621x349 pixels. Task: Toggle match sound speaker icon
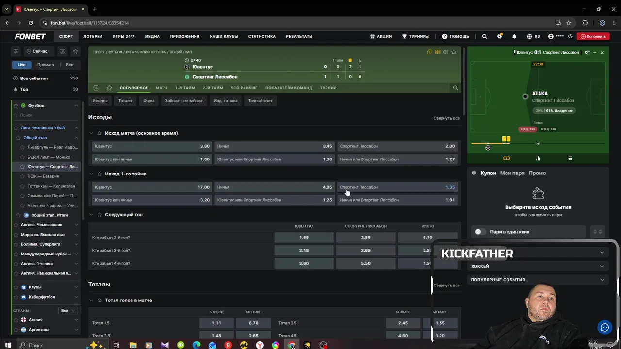tap(445, 52)
